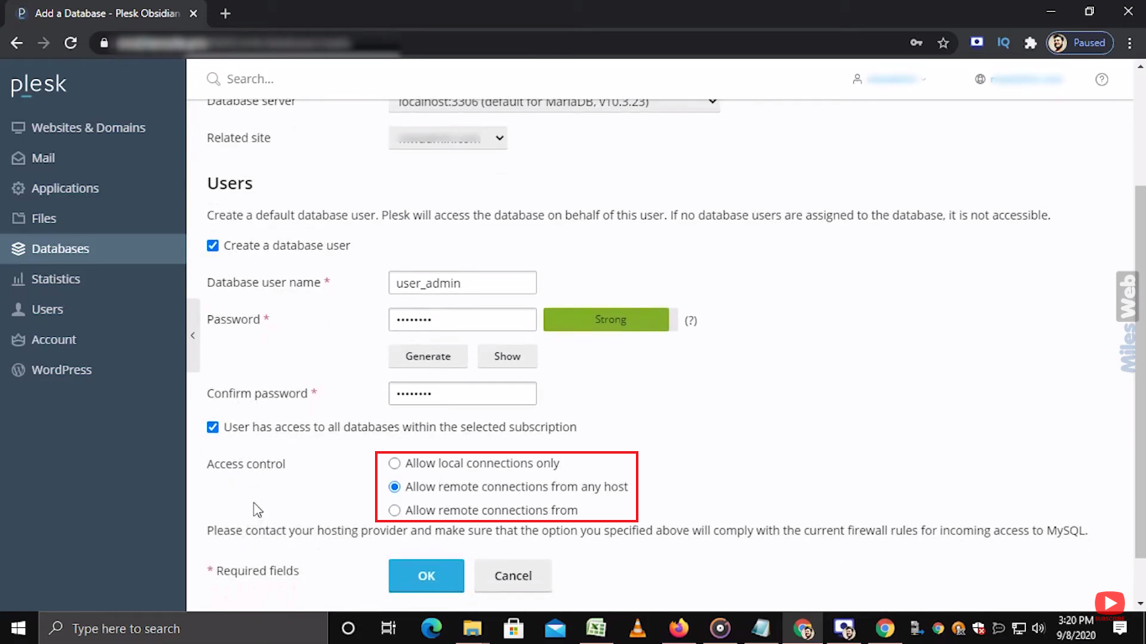Open the Chrome three-dot menu
Viewport: 1146px width, 644px height.
1128,43
